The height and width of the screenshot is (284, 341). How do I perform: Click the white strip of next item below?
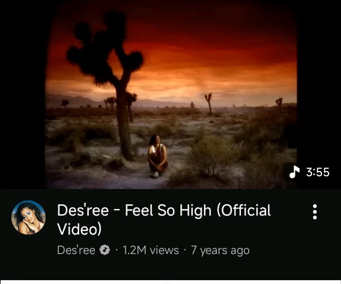(x=171, y=282)
